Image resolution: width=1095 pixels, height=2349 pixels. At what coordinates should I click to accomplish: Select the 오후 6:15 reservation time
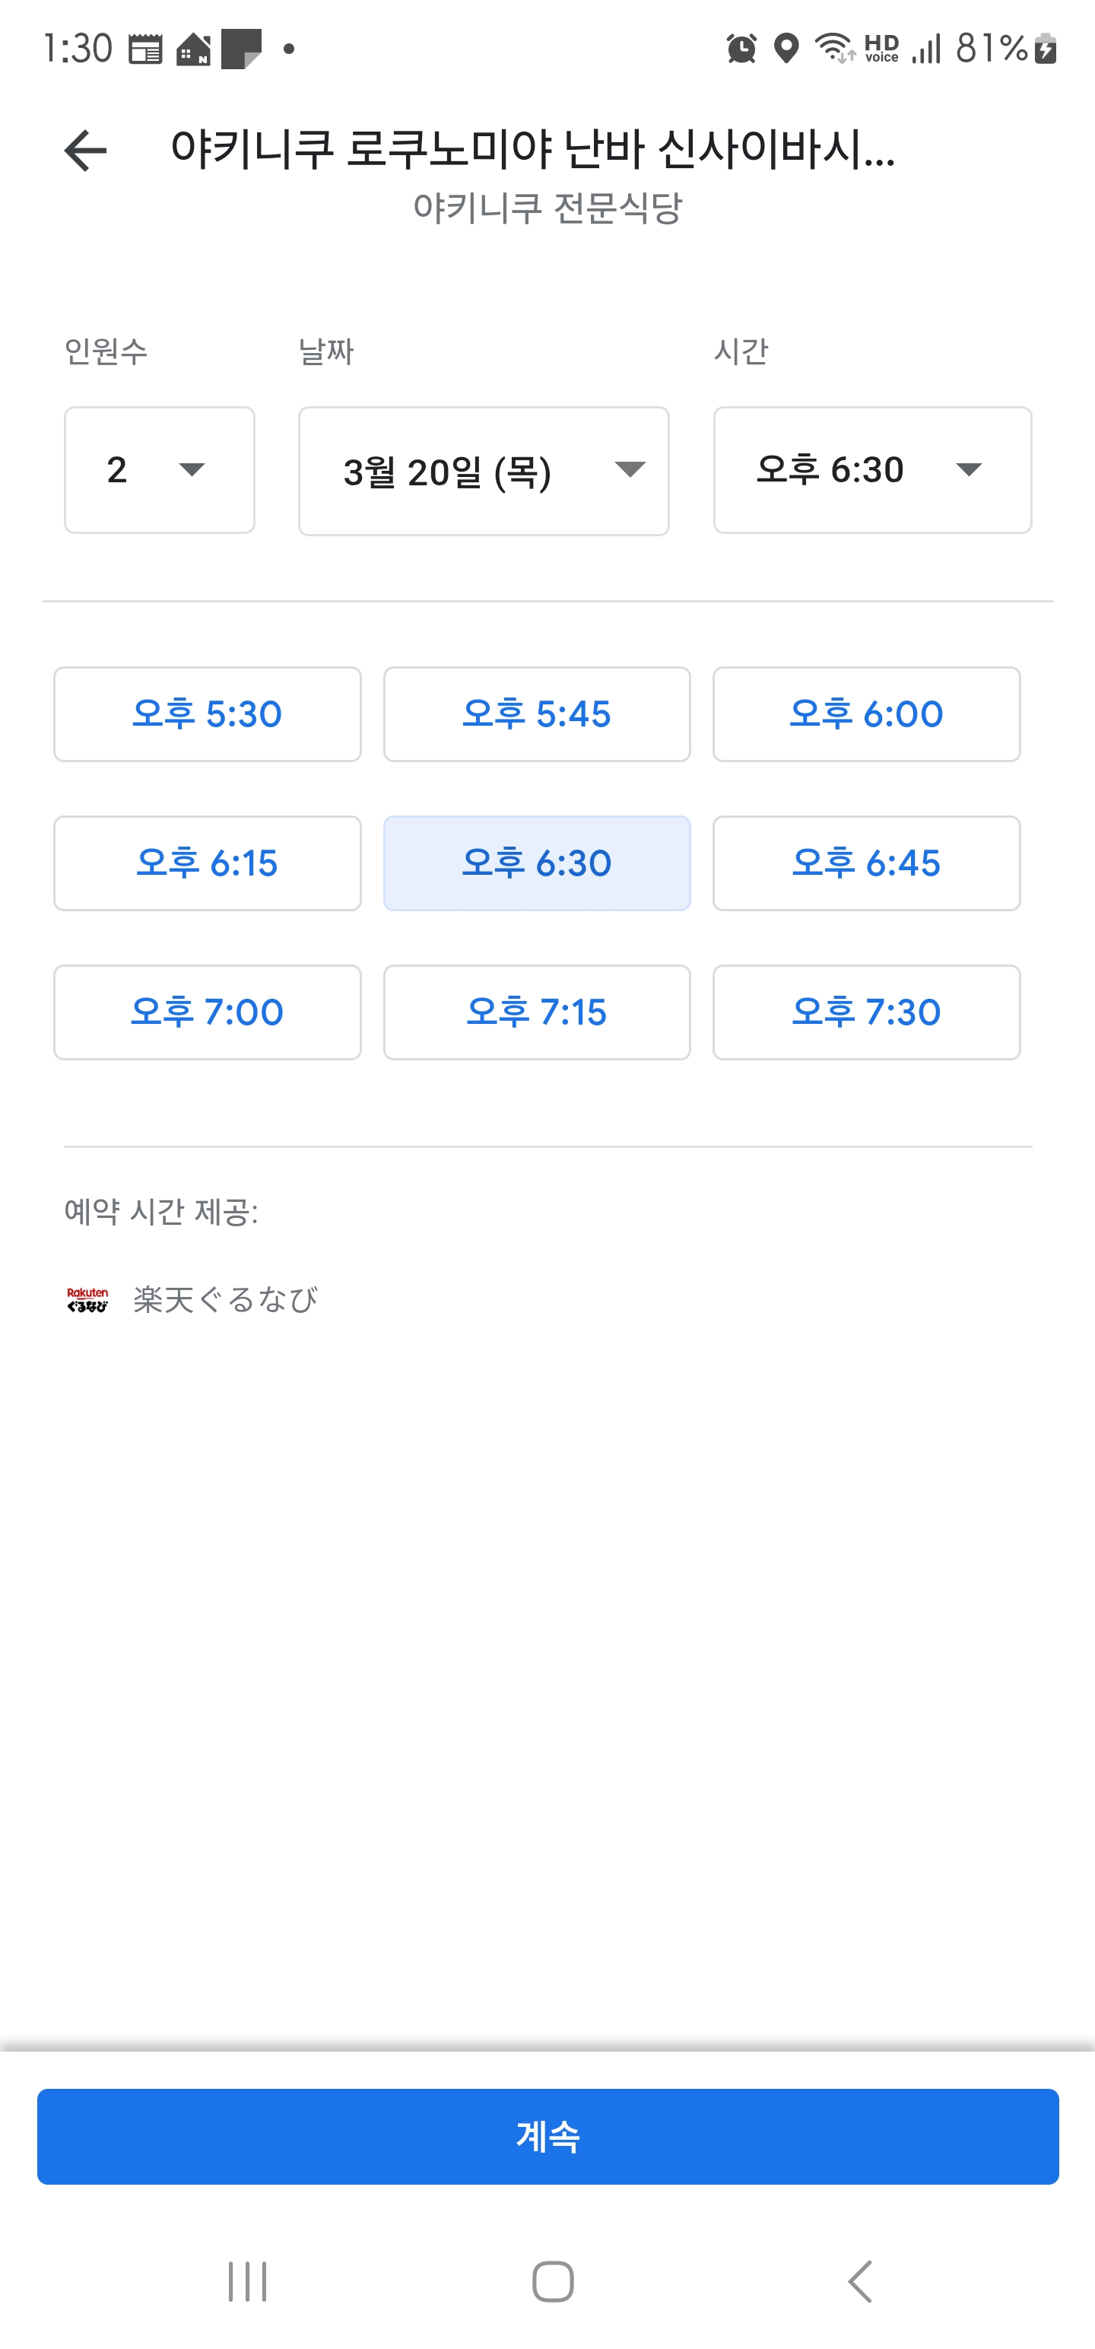(x=207, y=863)
